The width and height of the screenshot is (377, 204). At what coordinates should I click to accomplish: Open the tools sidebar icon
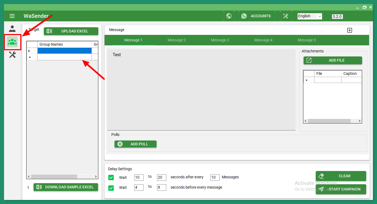pyautogui.click(x=12, y=55)
